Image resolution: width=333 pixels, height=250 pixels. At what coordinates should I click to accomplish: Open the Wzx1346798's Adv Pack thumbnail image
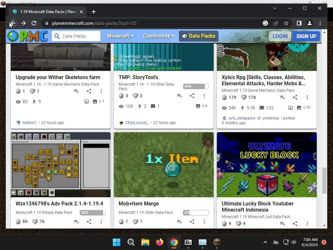point(60,165)
